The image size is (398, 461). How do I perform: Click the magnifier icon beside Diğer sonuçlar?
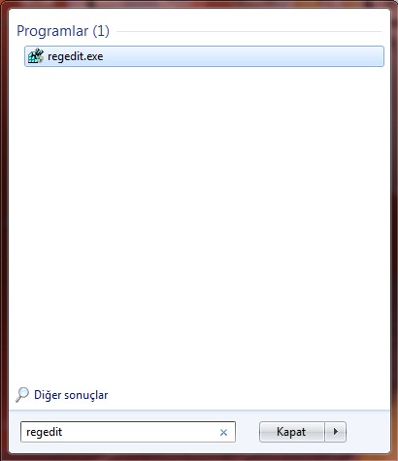tap(22, 395)
